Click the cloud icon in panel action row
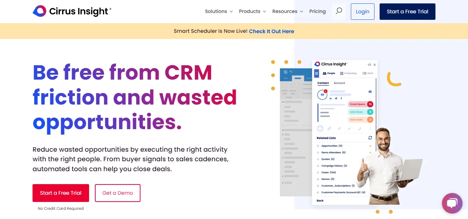This screenshot has width=468, height=219. click(x=320, y=128)
